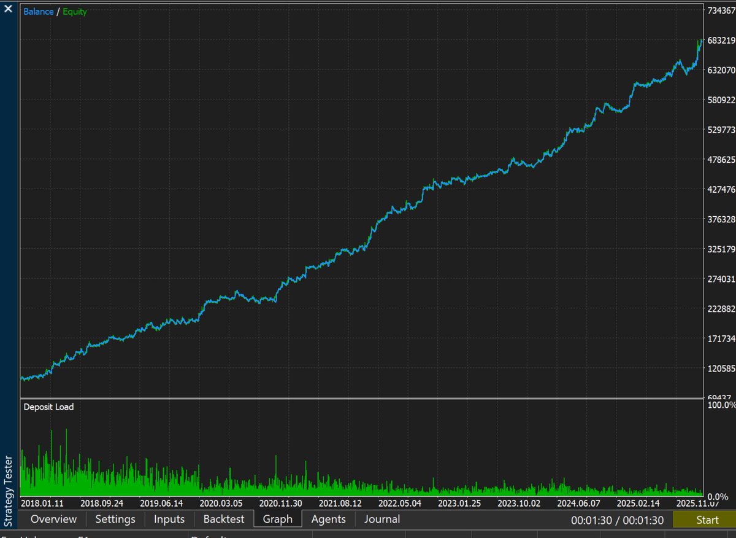Image resolution: width=736 pixels, height=538 pixels.
Task: Click the 734367 axis value
Action: [721, 10]
